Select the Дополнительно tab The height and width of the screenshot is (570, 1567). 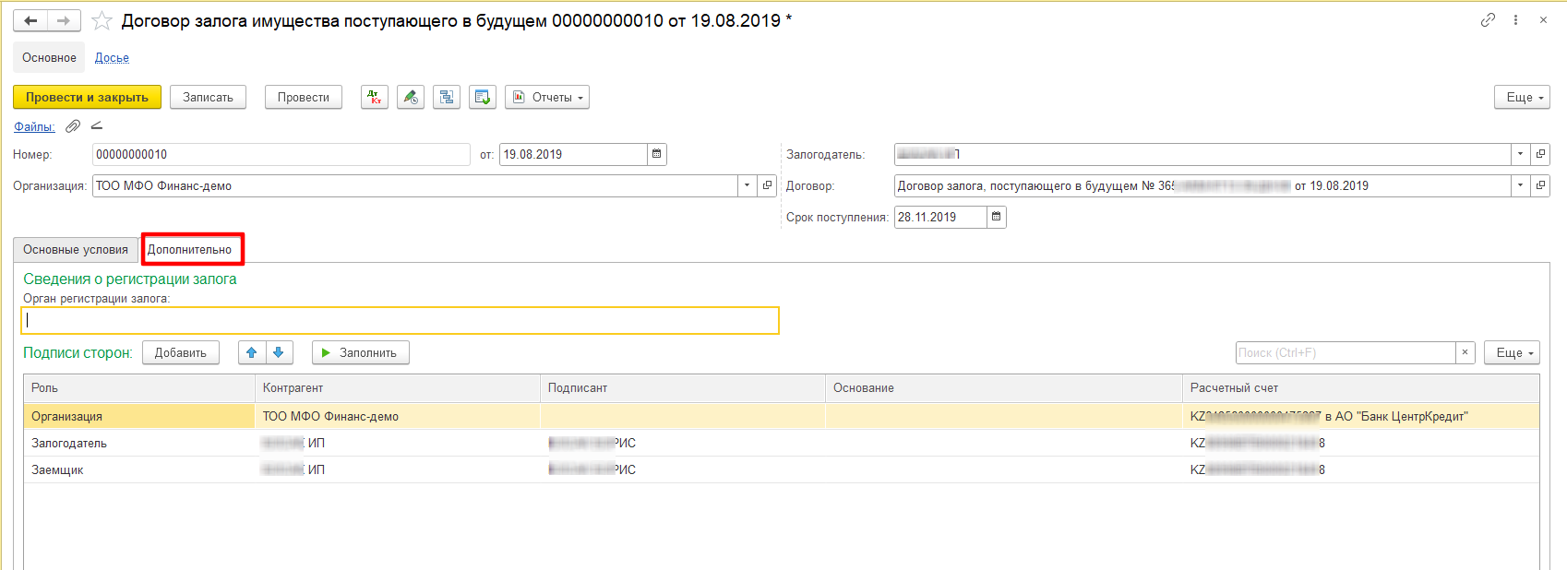point(190,250)
